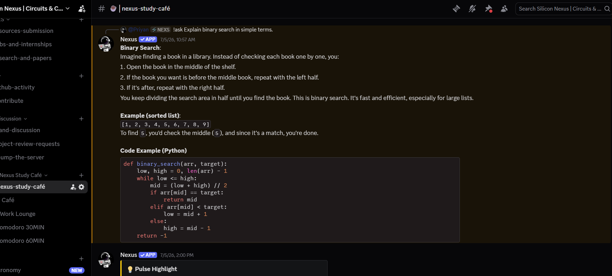Open edit channel gear on exus-study-café
This screenshot has width=612, height=276.
pos(82,187)
